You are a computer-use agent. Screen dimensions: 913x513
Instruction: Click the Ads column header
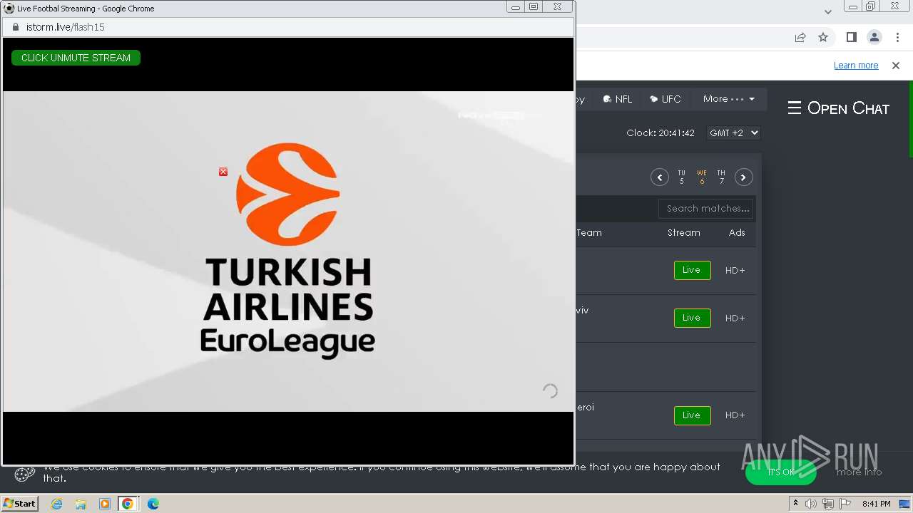(737, 233)
